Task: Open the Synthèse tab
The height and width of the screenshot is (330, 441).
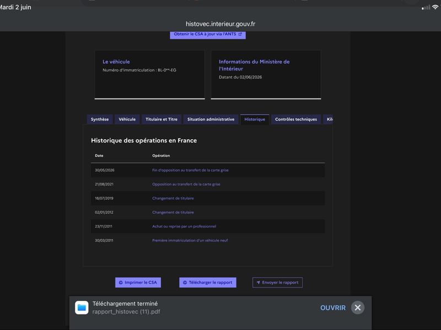Action: [100, 119]
